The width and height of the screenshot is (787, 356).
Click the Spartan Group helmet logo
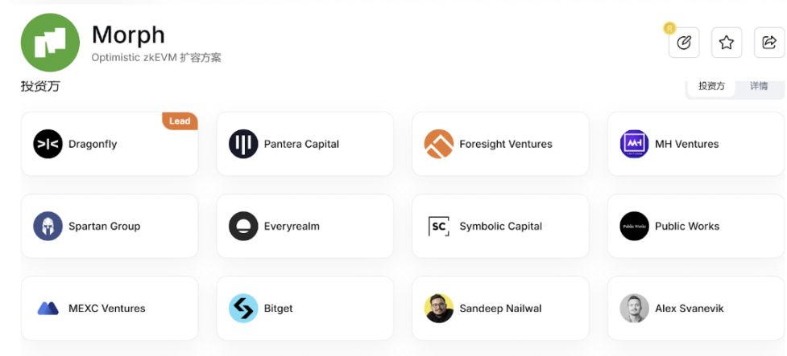tap(48, 226)
